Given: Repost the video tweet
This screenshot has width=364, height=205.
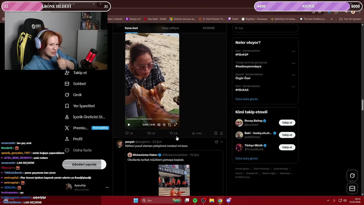Looking at the screenshot, I should (151, 133).
